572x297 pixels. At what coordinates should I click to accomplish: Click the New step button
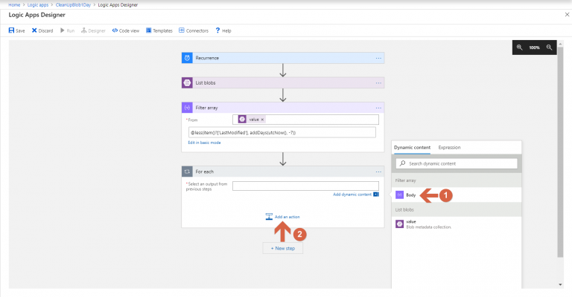282,248
